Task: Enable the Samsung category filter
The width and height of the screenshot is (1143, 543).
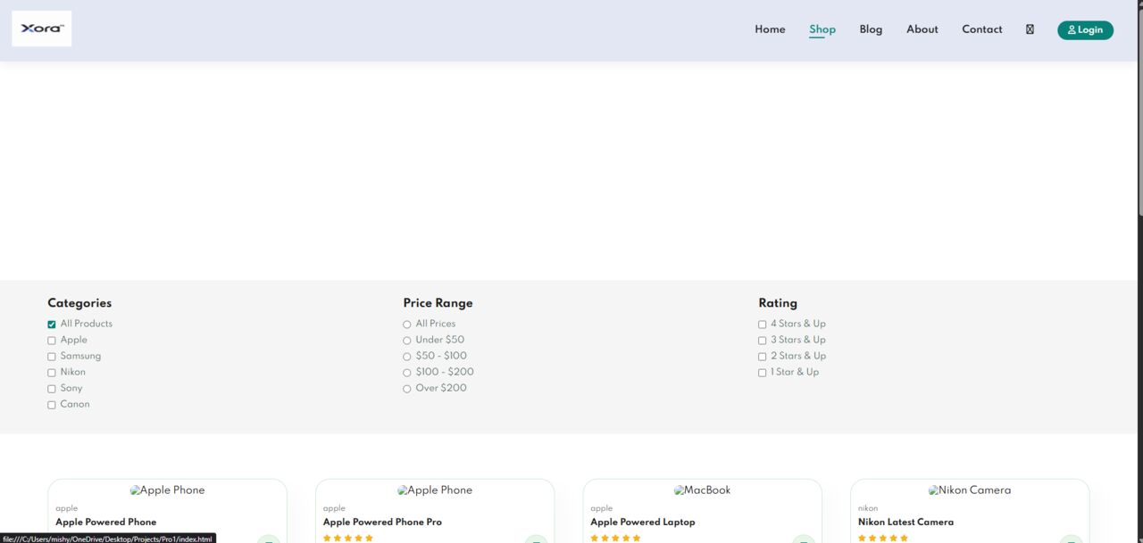Action: point(52,357)
